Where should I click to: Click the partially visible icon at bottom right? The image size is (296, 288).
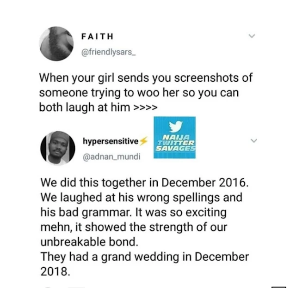[x=279, y=287]
